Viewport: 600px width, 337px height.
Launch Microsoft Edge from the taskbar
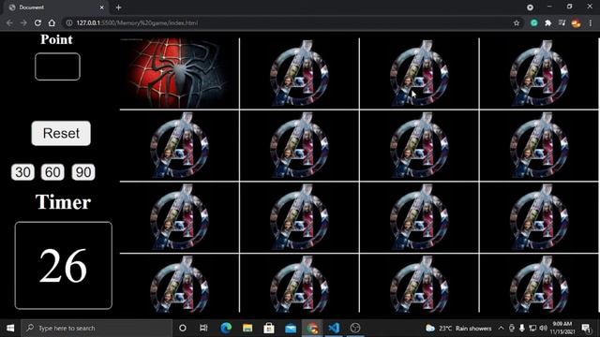pyautogui.click(x=226, y=328)
